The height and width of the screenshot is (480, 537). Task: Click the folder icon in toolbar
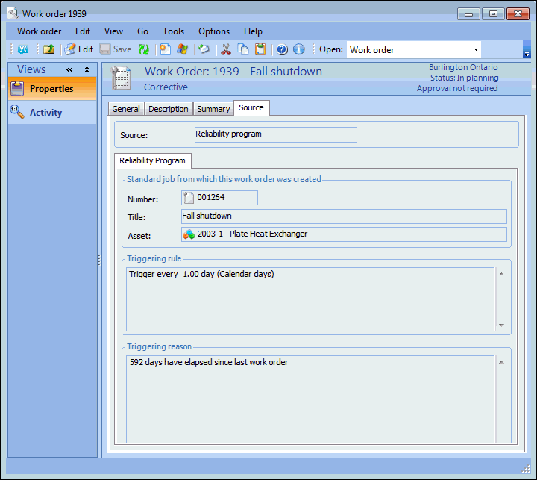point(48,49)
